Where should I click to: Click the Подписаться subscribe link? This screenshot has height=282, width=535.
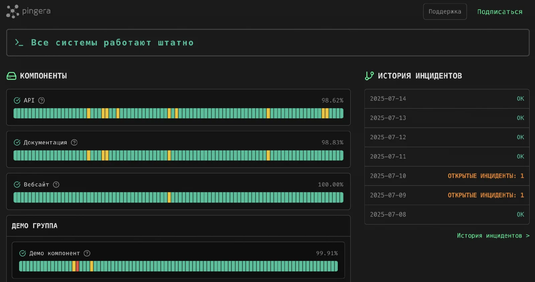(x=500, y=12)
